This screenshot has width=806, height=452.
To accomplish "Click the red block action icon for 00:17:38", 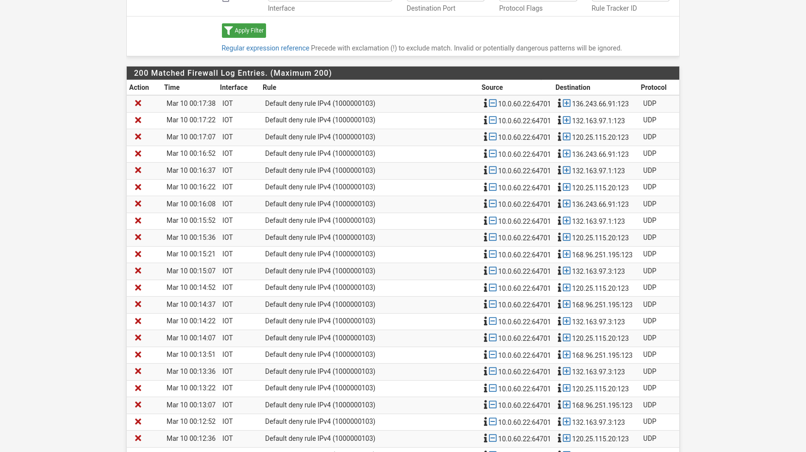I will pos(138,103).
